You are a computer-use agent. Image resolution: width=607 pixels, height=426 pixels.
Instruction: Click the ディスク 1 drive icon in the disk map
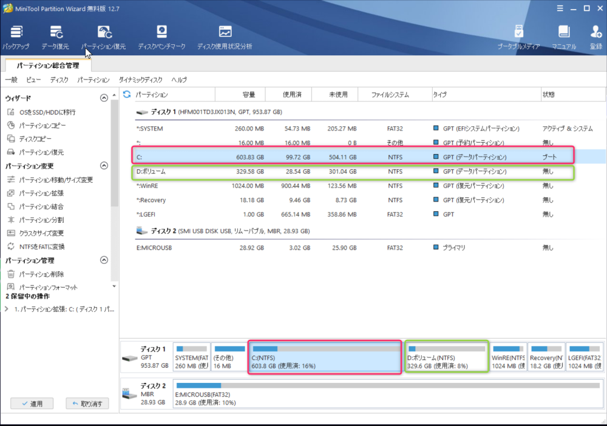[x=130, y=358]
